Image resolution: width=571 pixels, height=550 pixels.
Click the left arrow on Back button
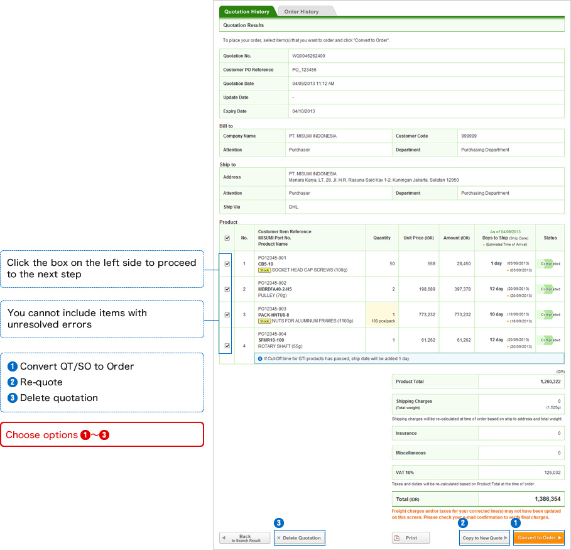(224, 538)
